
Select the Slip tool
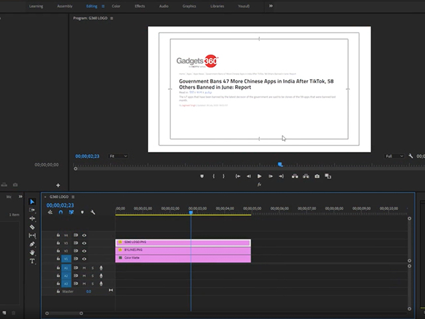coord(32,235)
